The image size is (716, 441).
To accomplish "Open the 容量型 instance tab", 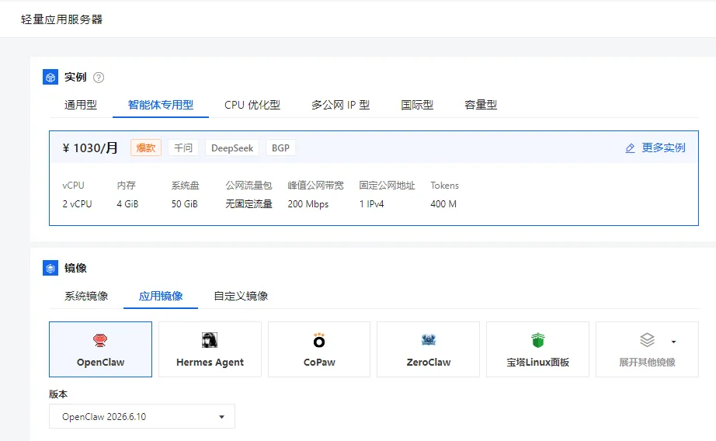I will pyautogui.click(x=481, y=105).
